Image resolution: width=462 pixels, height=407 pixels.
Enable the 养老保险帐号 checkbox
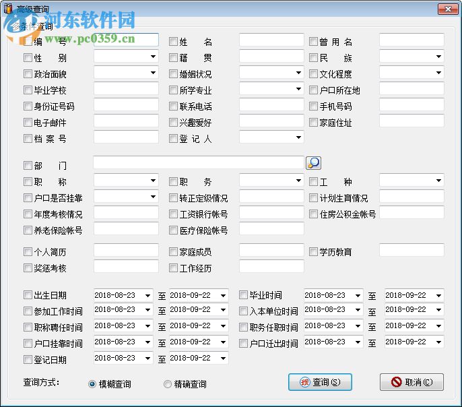coord(28,230)
